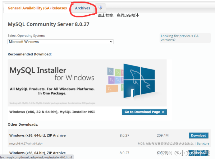The width and height of the screenshot is (215, 159).
Task: Follow 'Looking for previous GA versions?' link
Action: (x=180, y=38)
